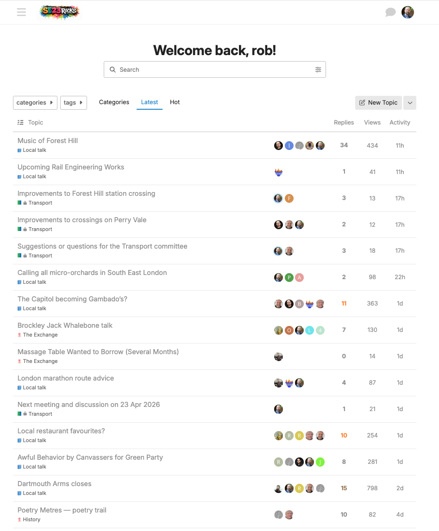The height and width of the screenshot is (531, 439).
Task: Click poster avatar on Massage Table Wanted topic
Action: click(278, 357)
